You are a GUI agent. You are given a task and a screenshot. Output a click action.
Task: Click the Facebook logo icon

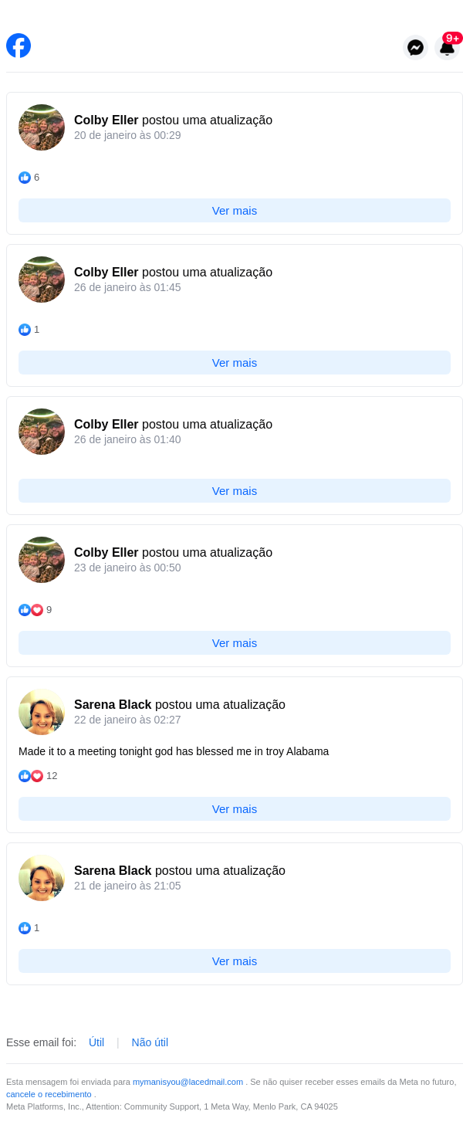coord(19,46)
